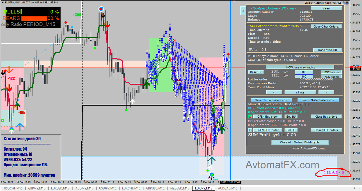Image resolution: width=362 pixels, height=191 pixels.
Task: Click the blue up arrow at lower left
Action: tap(20, 127)
